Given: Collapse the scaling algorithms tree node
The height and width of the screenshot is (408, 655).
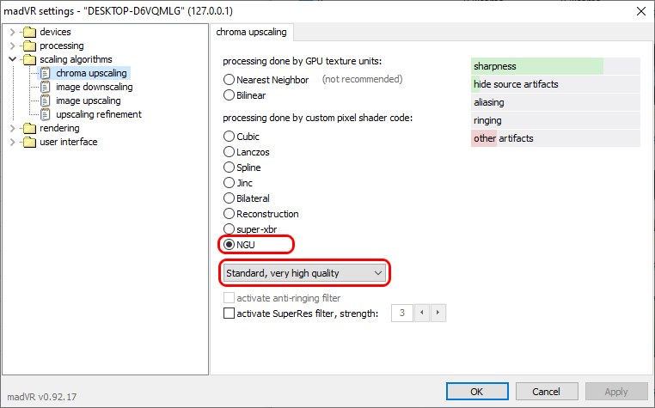Looking at the screenshot, I should (12, 59).
